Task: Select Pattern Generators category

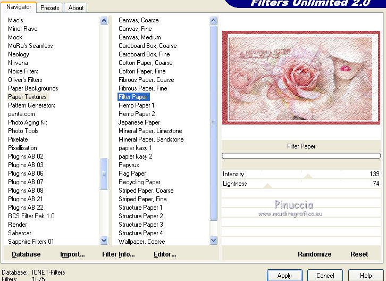Action: click(x=32, y=105)
